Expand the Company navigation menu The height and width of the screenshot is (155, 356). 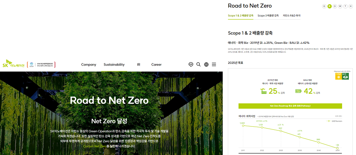tap(89, 65)
